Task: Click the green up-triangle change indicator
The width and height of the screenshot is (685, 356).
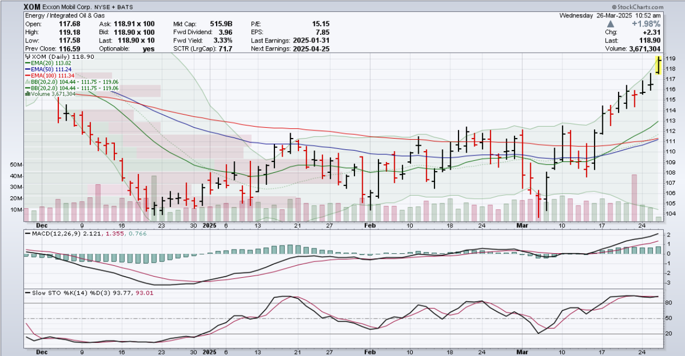Action: [x=610, y=24]
